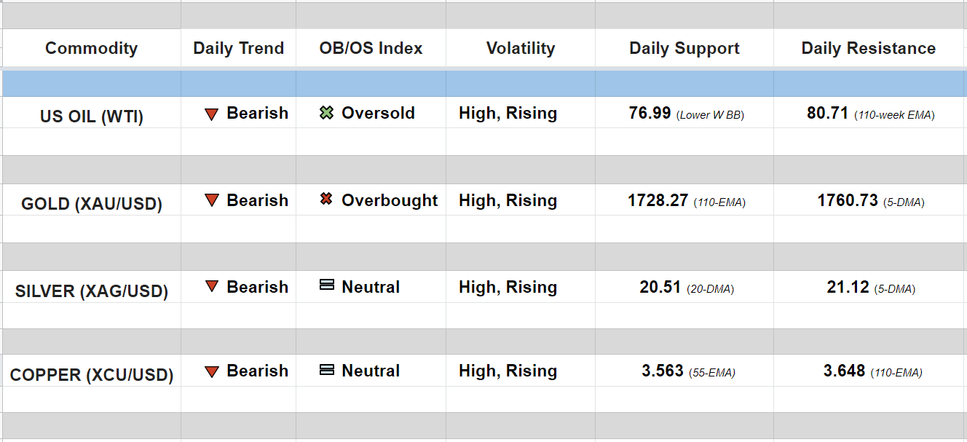Select the Daily Resistance header cell
Image resolution: width=967 pixels, height=442 pixels.
point(868,49)
